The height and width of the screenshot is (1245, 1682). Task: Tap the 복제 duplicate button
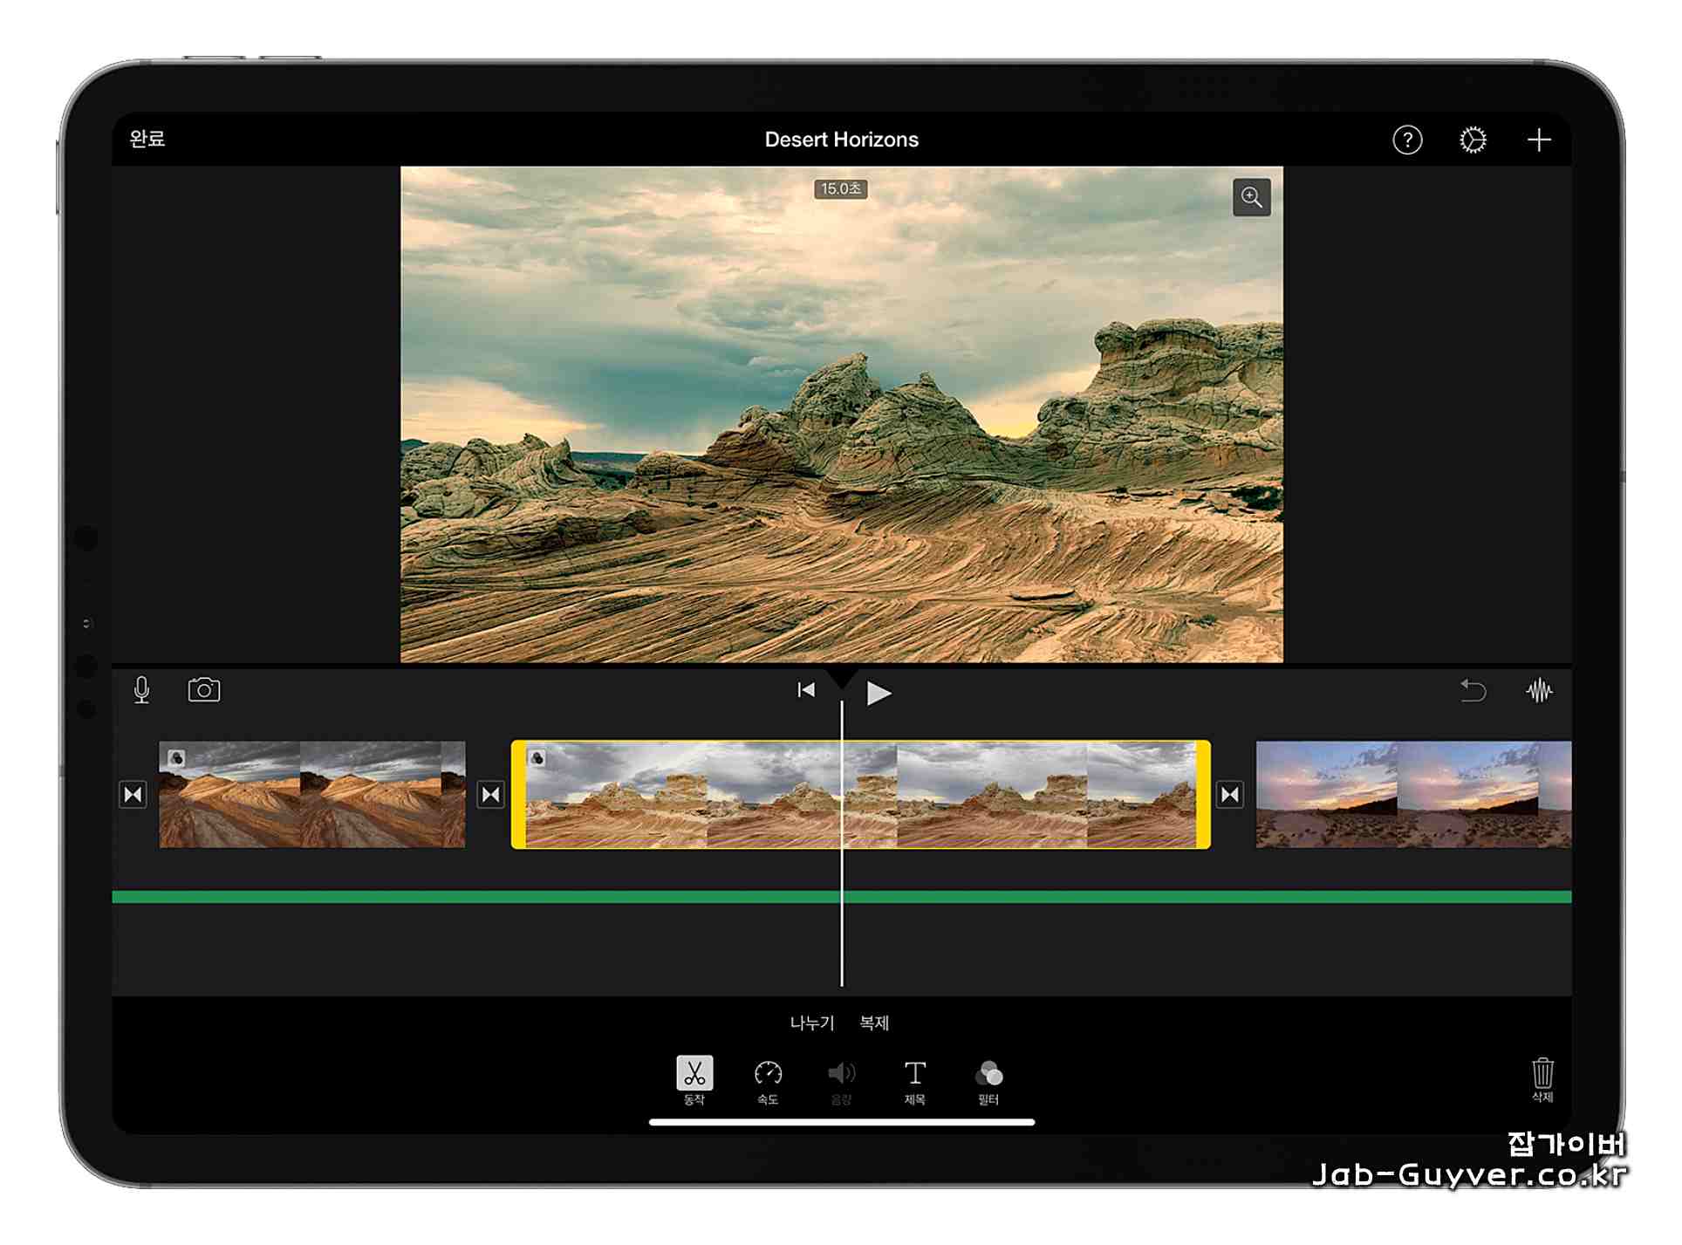(x=874, y=1023)
